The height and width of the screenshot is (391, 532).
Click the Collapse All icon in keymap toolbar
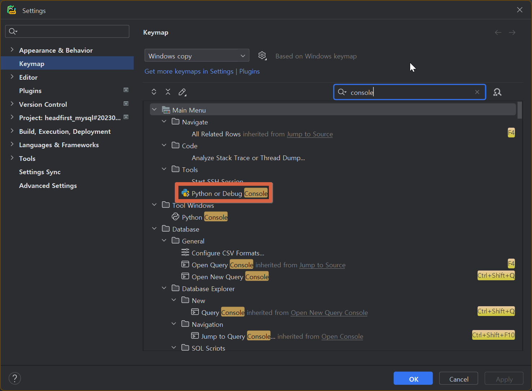tap(168, 92)
